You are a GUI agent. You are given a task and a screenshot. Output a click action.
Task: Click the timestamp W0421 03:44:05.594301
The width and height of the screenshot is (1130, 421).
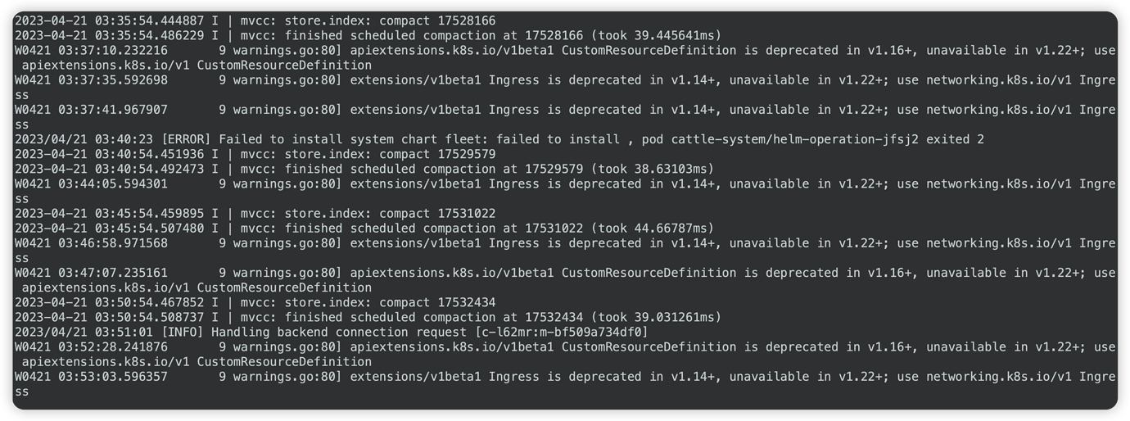(91, 184)
